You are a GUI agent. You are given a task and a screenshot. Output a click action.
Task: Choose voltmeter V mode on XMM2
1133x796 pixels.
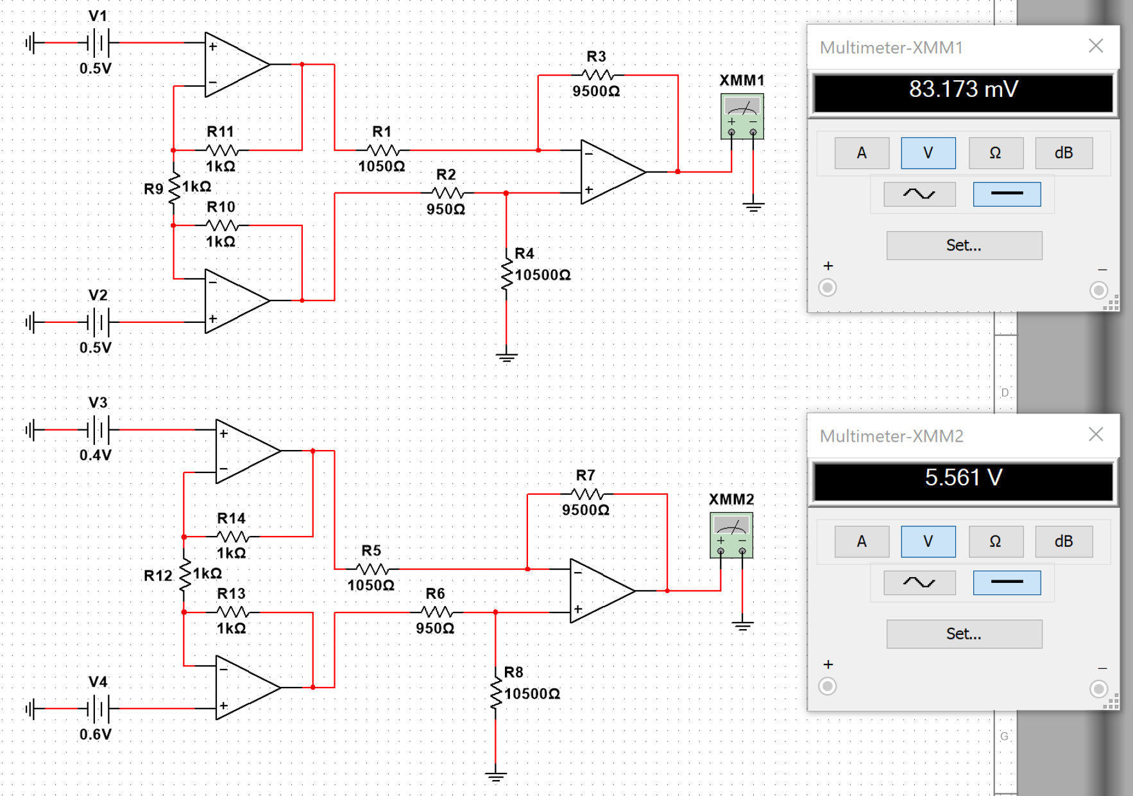928,541
